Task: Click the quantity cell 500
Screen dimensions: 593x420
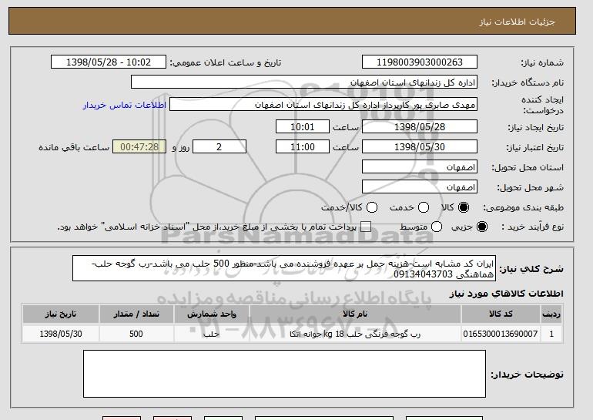Action: coord(136,334)
